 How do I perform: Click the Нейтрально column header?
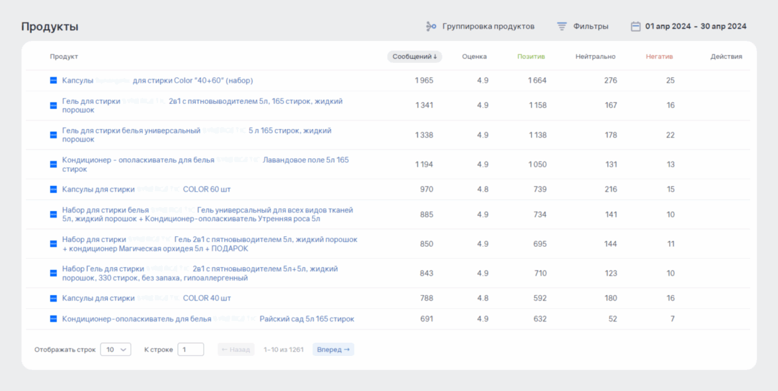click(595, 57)
